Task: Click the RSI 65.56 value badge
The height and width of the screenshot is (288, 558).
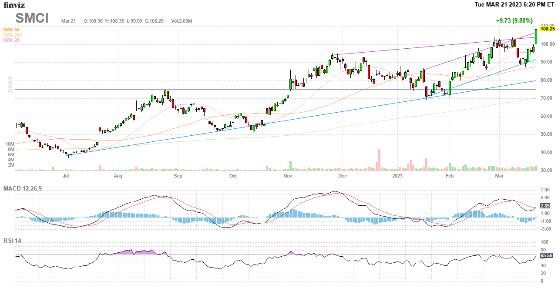Action: tap(546, 255)
